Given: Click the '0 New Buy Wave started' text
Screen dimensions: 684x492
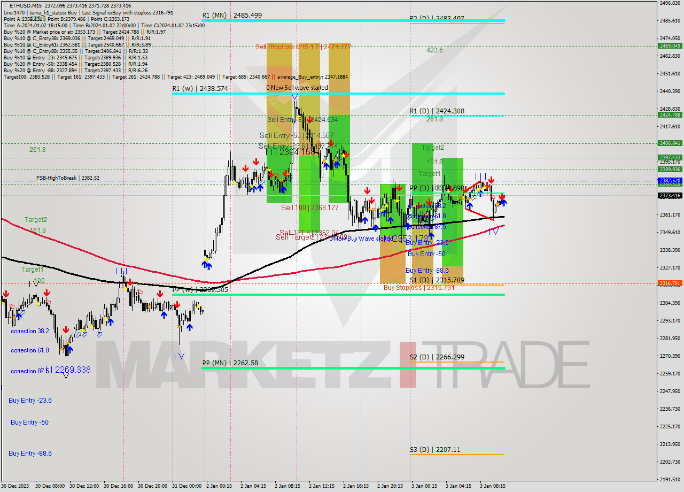Looking at the screenshot, I should click(360, 239).
